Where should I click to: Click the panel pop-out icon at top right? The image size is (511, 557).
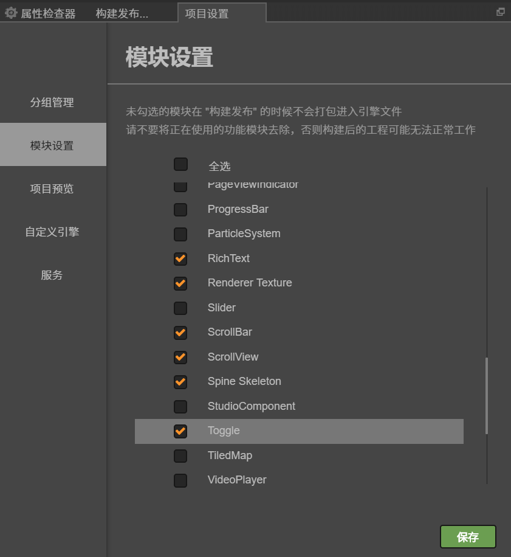(501, 12)
